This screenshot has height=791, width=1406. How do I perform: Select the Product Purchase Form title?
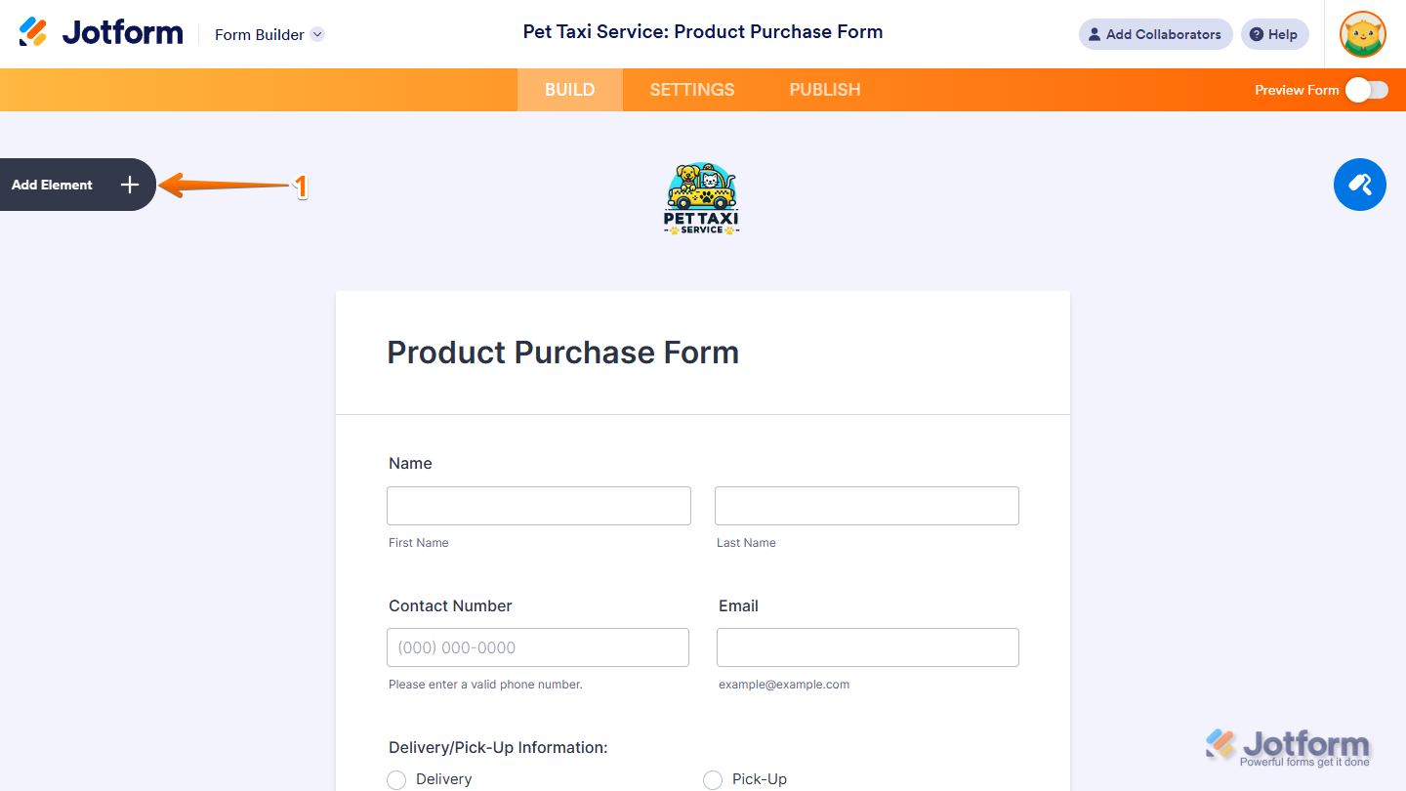tap(562, 353)
